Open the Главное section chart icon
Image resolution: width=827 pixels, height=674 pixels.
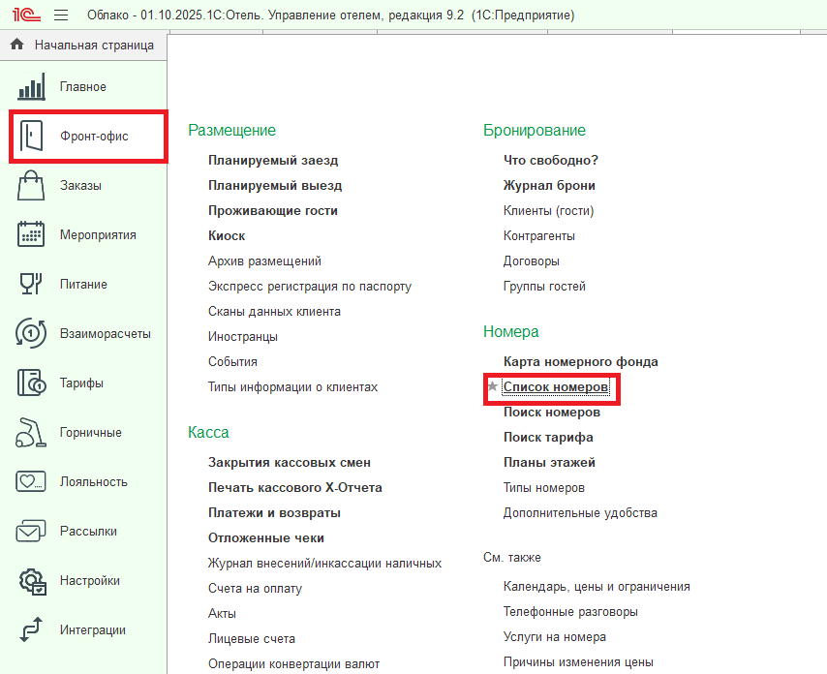[x=31, y=86]
